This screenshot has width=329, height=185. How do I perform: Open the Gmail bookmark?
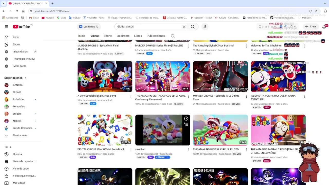click(x=34, y=18)
